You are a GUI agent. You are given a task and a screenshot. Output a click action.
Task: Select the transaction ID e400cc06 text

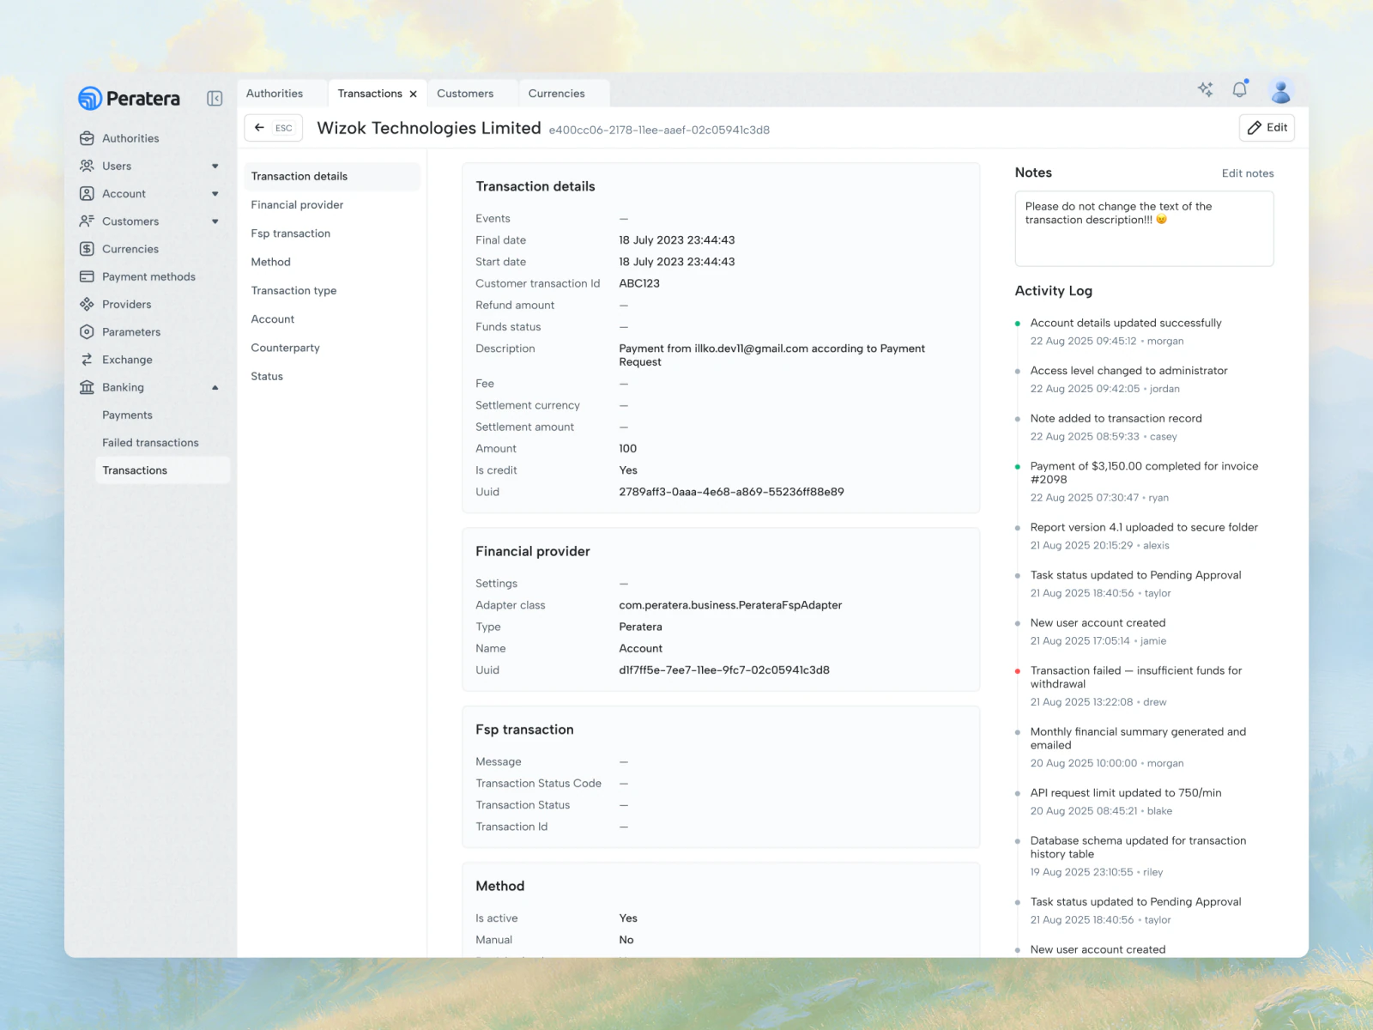tap(659, 130)
